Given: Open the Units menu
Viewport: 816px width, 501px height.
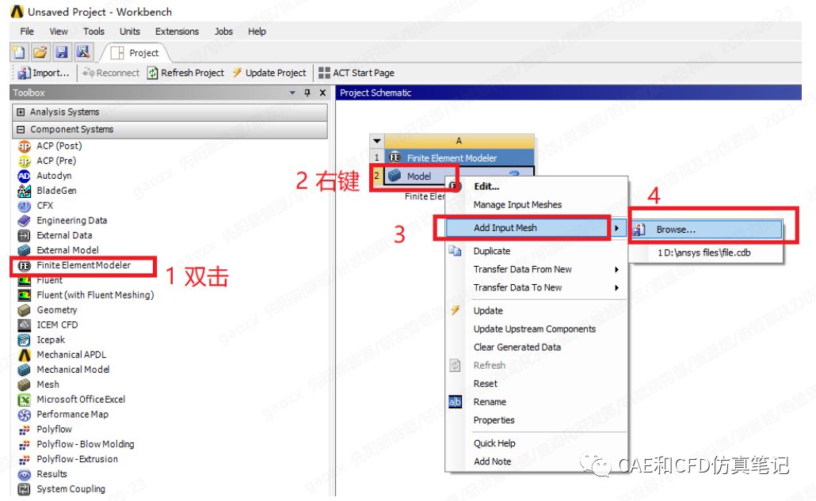Looking at the screenshot, I should coord(130,31).
